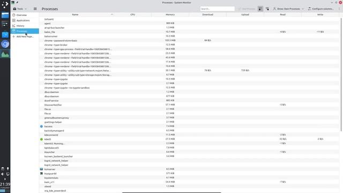Select the gmenudbusmenuproxy process row
The width and height of the screenshot is (343, 193).
click(x=189, y=118)
